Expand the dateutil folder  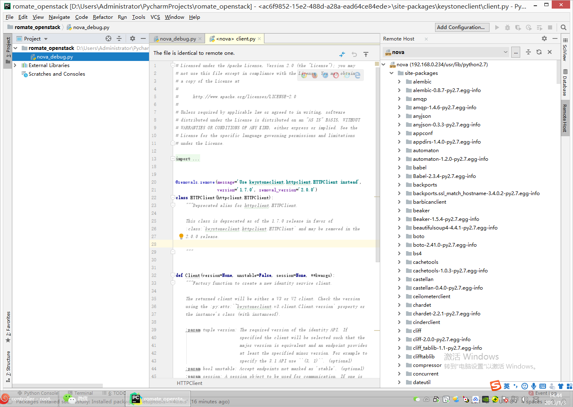[399, 382]
